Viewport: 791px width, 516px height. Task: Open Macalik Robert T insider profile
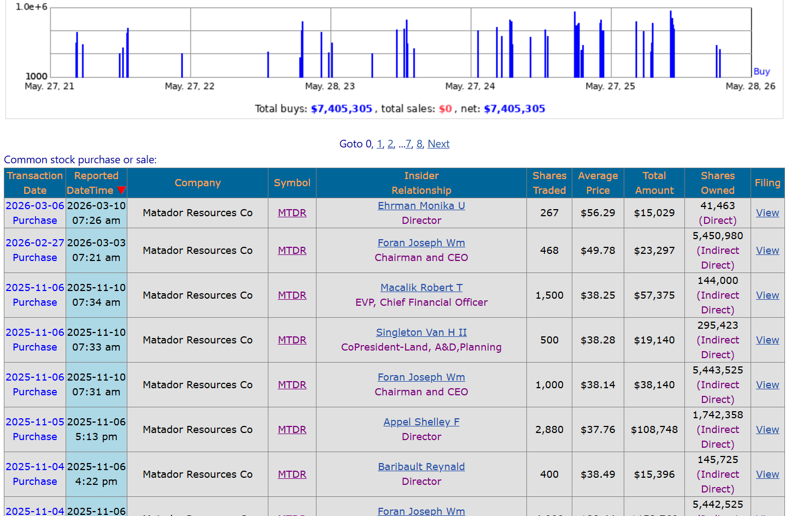coord(421,287)
